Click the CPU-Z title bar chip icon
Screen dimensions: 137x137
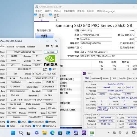click(x=84, y=73)
